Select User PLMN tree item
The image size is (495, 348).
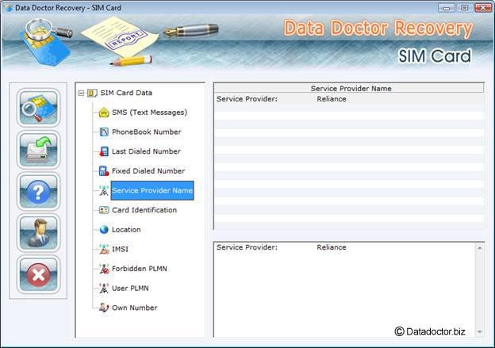[130, 289]
